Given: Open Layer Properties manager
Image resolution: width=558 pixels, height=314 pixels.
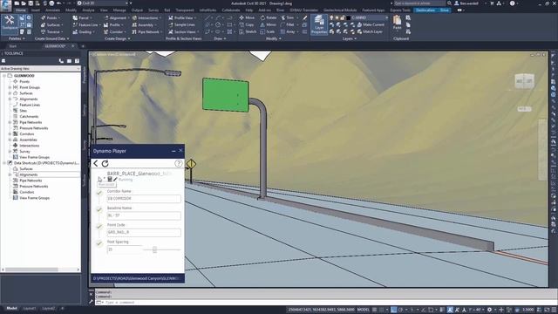Looking at the screenshot, I should (319, 25).
